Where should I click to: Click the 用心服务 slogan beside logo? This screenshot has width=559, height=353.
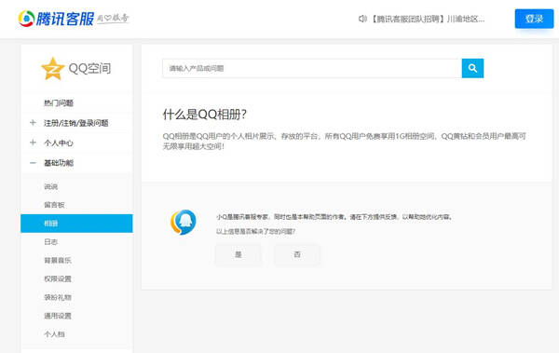click(x=113, y=18)
